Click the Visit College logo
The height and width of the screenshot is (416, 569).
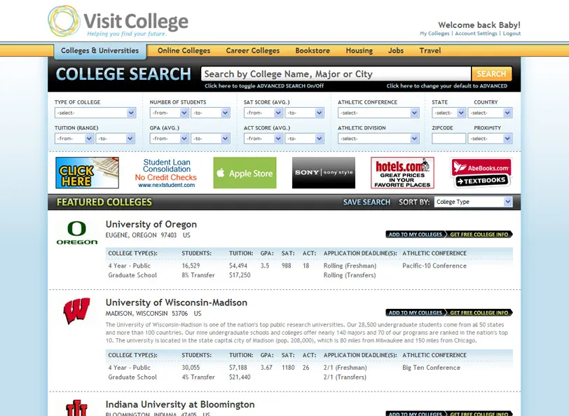tap(118, 22)
